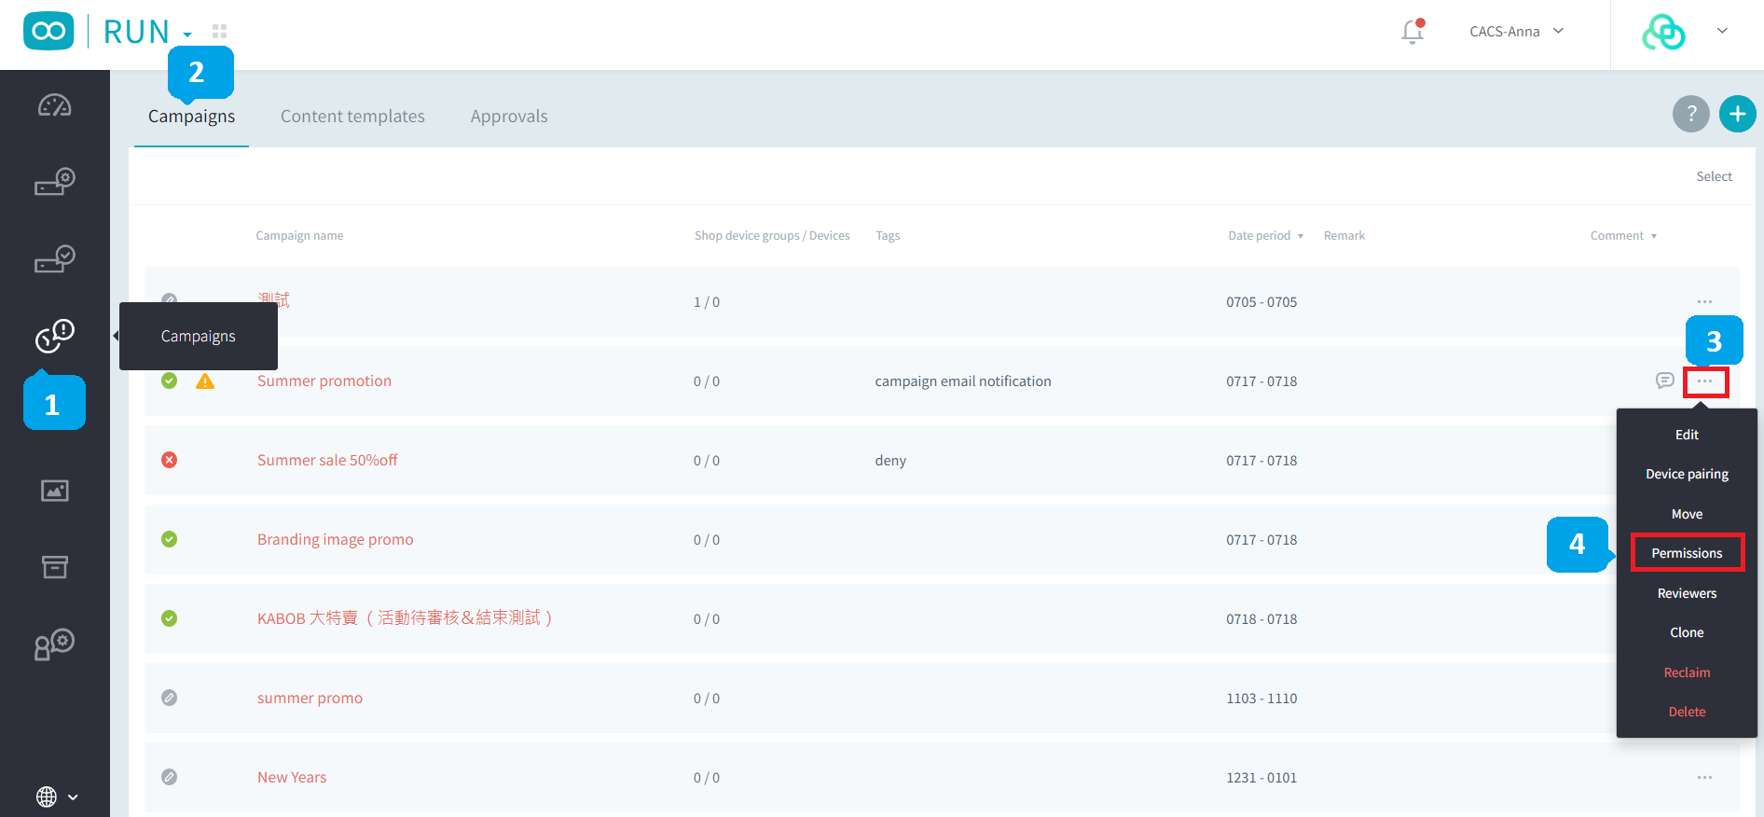The height and width of the screenshot is (817, 1764).
Task: Choose Permissions from the context menu
Action: (1687, 553)
